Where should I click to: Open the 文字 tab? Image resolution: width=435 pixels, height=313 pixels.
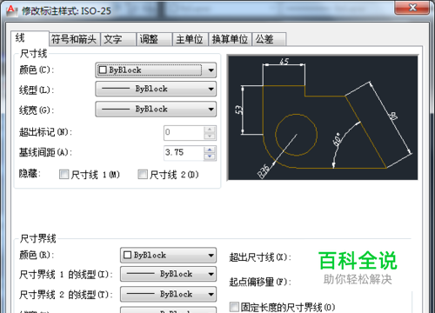(118, 39)
